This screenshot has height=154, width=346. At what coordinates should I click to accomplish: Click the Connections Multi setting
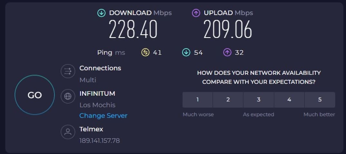(x=88, y=80)
